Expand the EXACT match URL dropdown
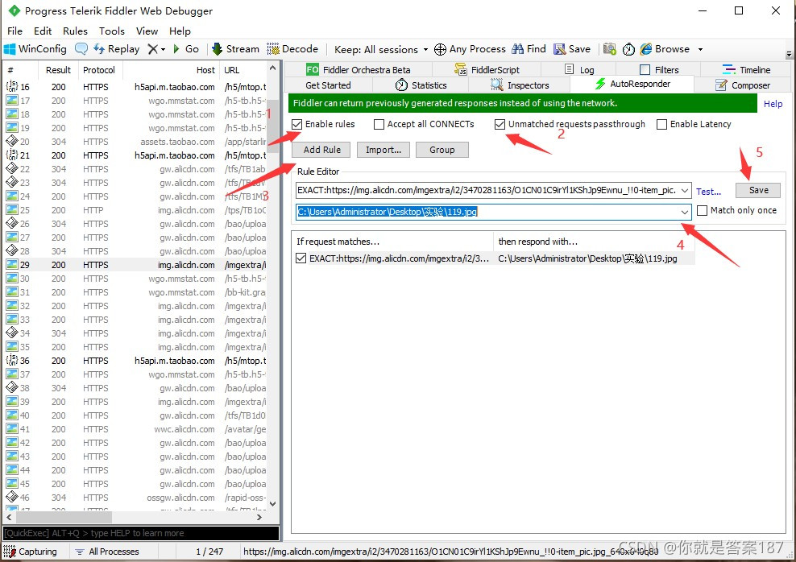Image resolution: width=796 pixels, height=562 pixels. (685, 191)
